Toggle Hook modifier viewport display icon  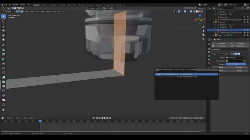click(236, 54)
